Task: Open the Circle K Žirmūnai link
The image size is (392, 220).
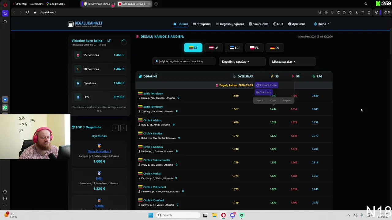Action: [153, 200]
